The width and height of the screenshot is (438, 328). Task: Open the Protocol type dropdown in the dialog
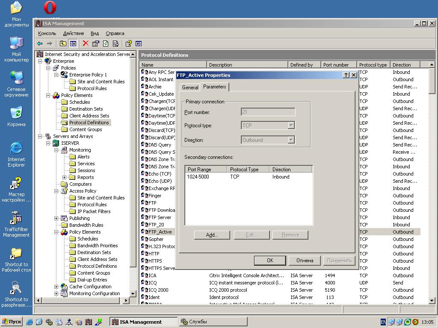tap(291, 126)
